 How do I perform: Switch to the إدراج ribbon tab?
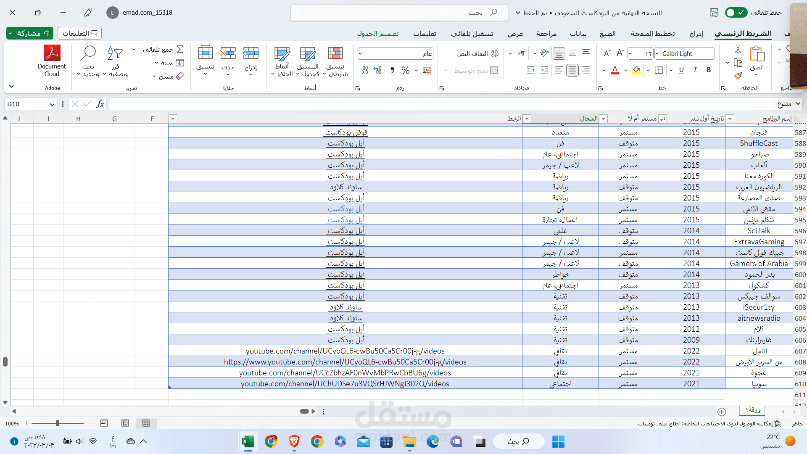point(696,34)
